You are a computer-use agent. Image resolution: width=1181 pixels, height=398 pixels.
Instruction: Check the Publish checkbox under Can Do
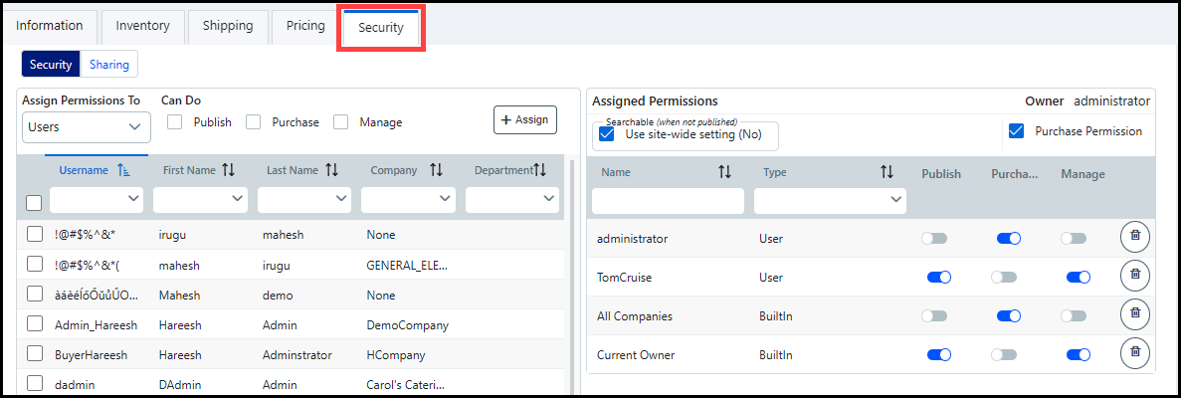coord(175,121)
